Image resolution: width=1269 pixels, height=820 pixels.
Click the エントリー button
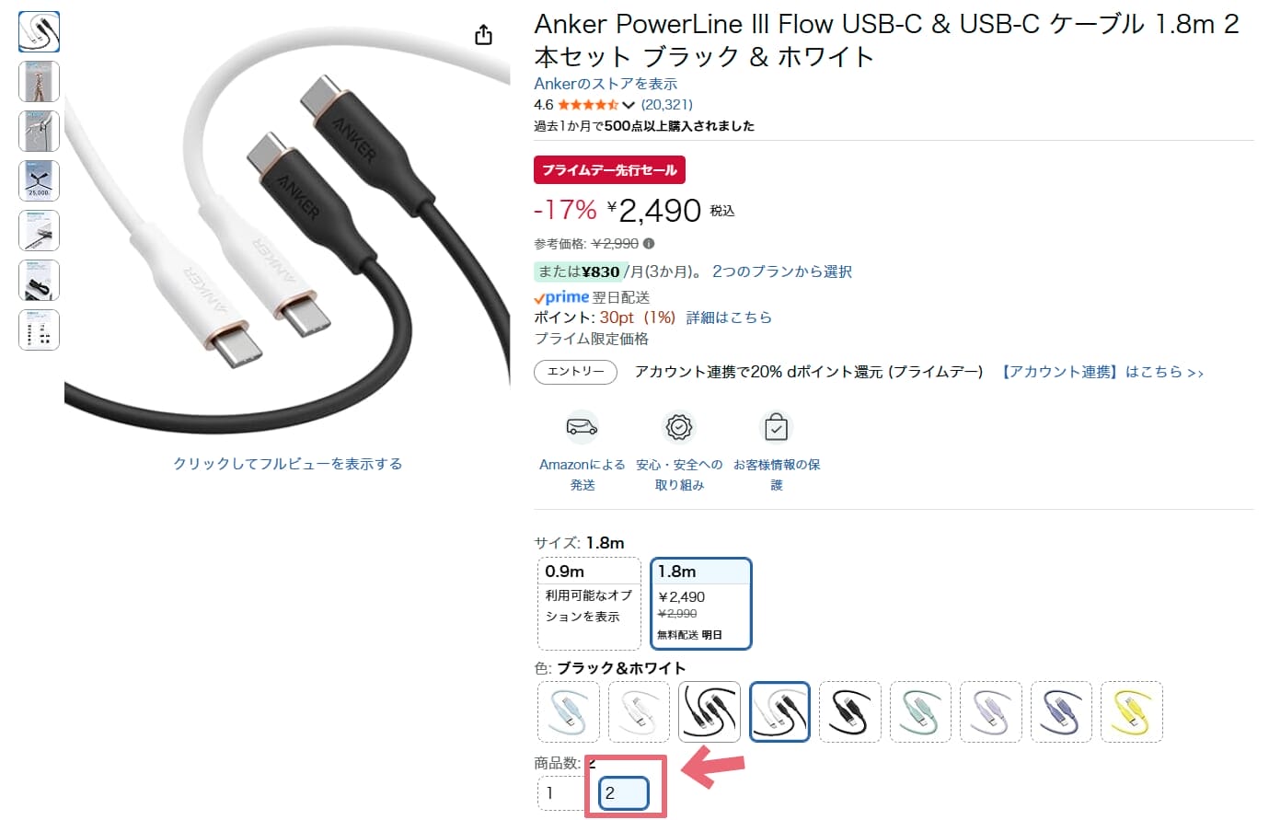pos(576,372)
